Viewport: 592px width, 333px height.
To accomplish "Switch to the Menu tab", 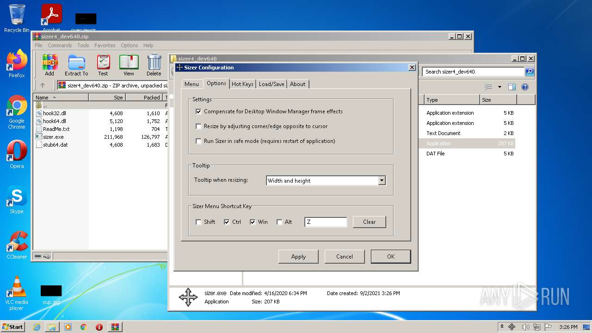I will pos(191,84).
